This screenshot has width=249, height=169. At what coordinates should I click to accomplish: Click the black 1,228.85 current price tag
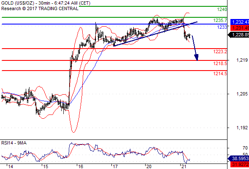coord(238,35)
